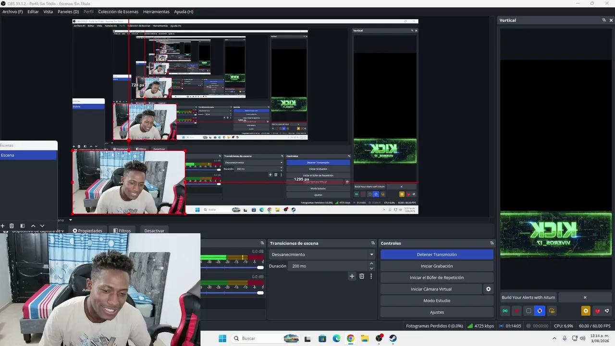
Task: Click the red record dot in Vertical dock
Action: point(517,311)
